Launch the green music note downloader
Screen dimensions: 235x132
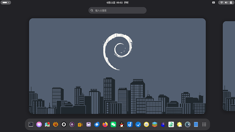click(x=171, y=124)
